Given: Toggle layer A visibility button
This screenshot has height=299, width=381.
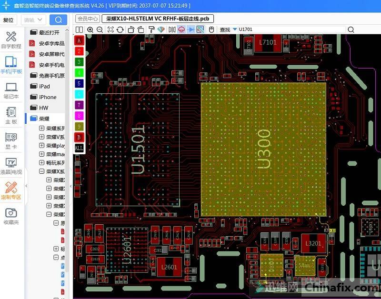Looking at the screenshot, I should (x=79, y=40).
